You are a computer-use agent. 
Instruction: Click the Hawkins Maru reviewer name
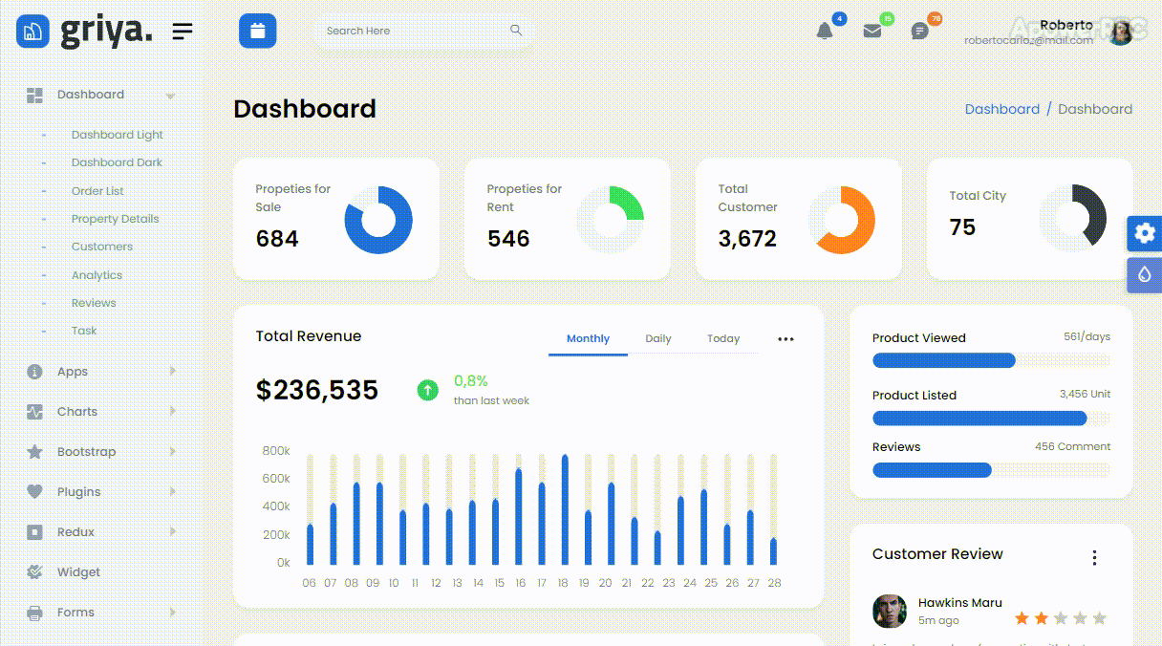pos(960,603)
